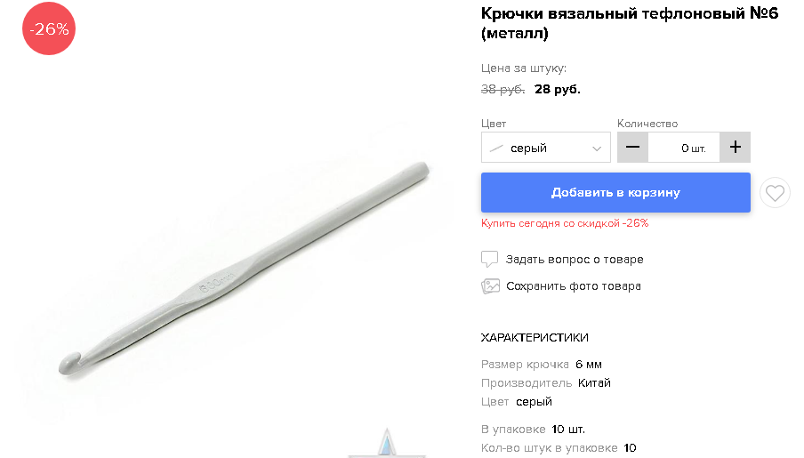Image resolution: width=804 pixels, height=458 pixels.
Task: Open the Цвет dropdown showing серый
Action: pyautogui.click(x=545, y=148)
